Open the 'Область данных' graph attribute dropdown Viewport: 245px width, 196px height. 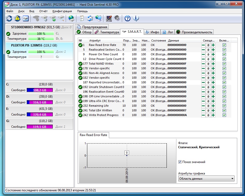click(206, 179)
